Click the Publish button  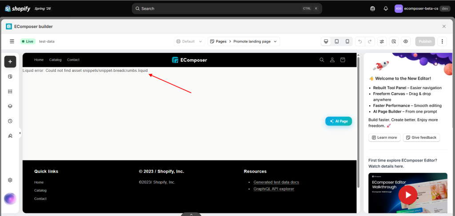pos(425,41)
